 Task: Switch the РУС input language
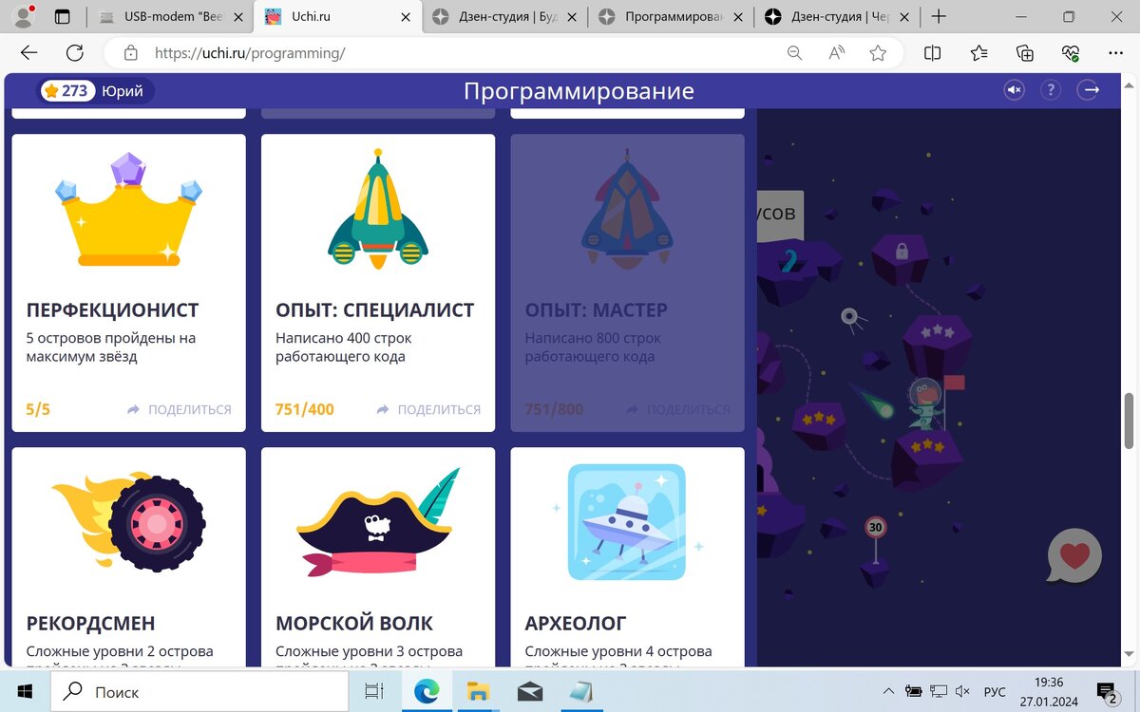coord(995,691)
